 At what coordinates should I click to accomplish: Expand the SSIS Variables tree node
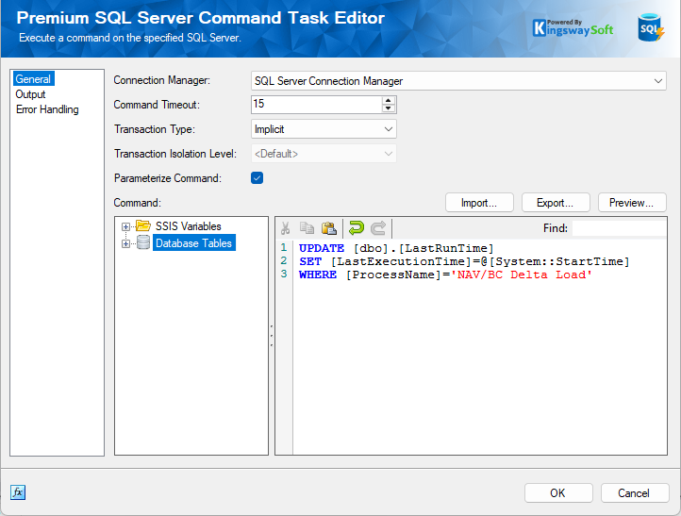(125, 226)
